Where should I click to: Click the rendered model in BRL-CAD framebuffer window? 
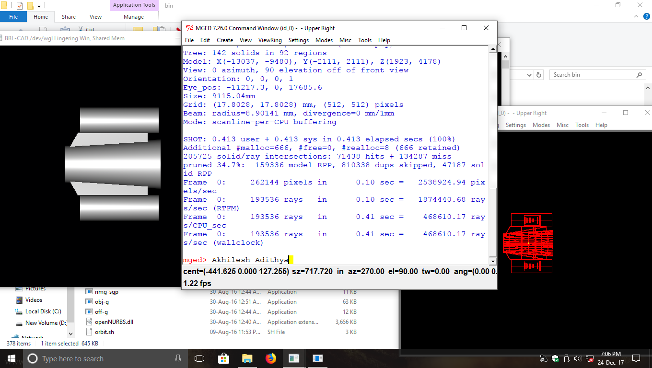coord(112,164)
